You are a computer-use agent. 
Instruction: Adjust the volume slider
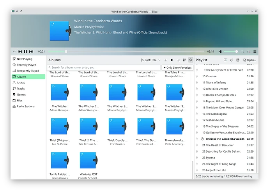coord(231,52)
